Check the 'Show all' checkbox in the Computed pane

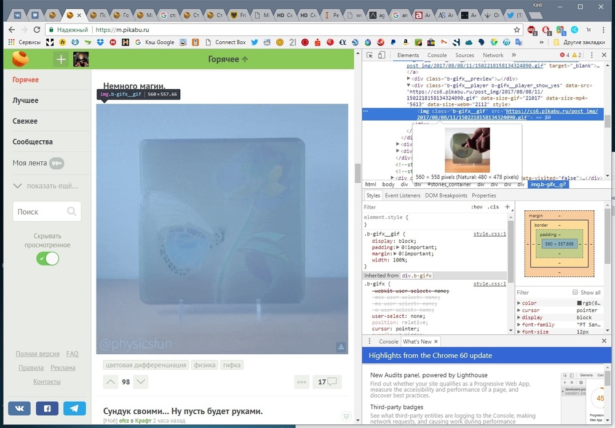coord(575,293)
